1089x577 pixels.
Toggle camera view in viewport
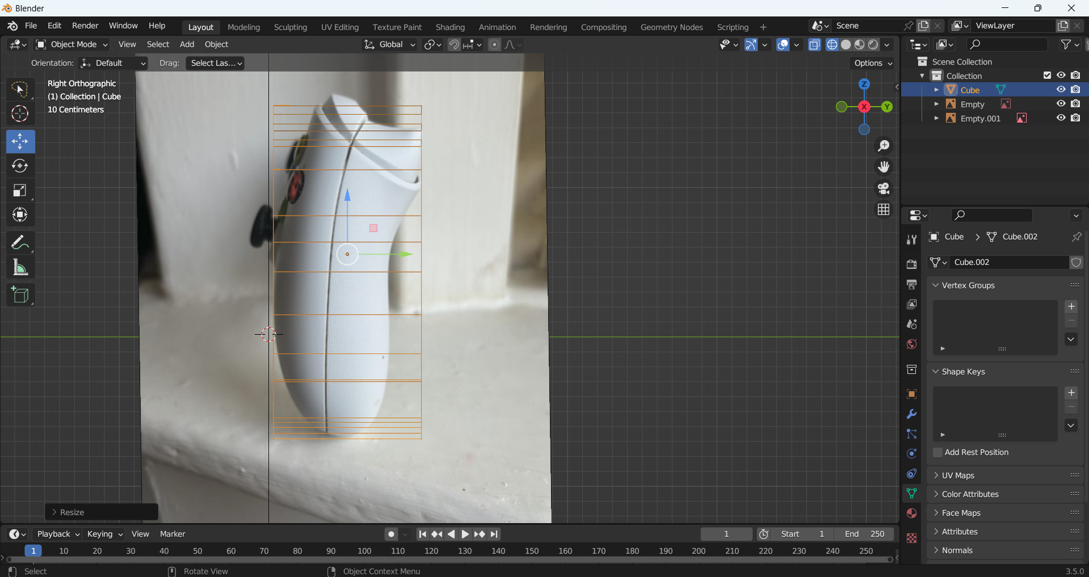(x=884, y=188)
